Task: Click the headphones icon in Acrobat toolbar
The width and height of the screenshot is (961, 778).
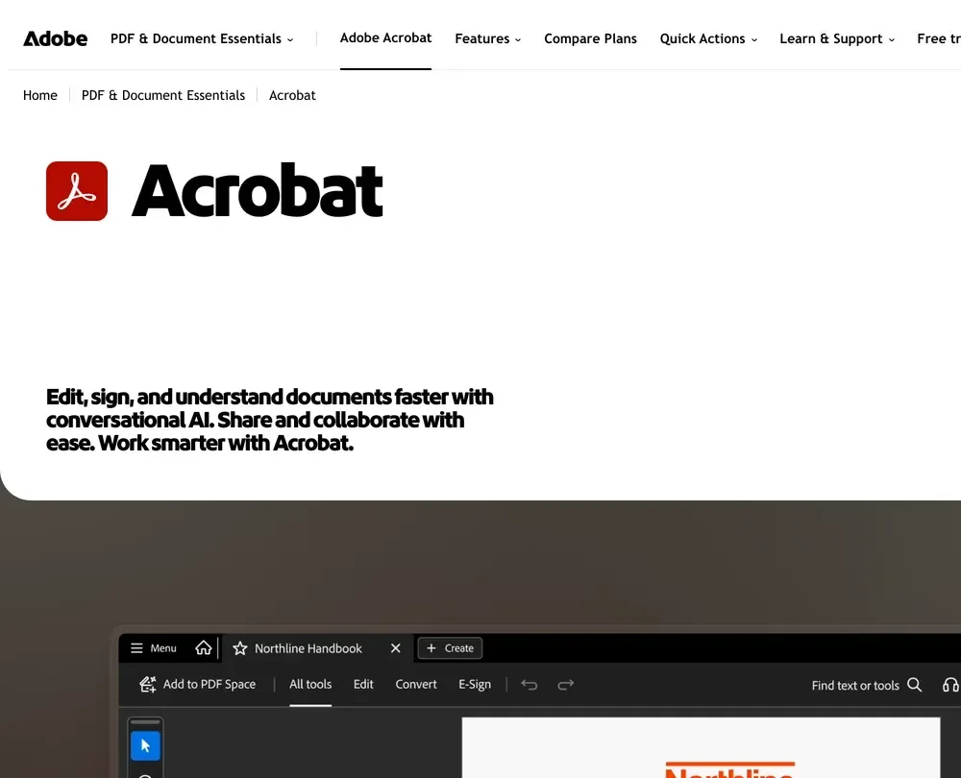Action: [950, 685]
